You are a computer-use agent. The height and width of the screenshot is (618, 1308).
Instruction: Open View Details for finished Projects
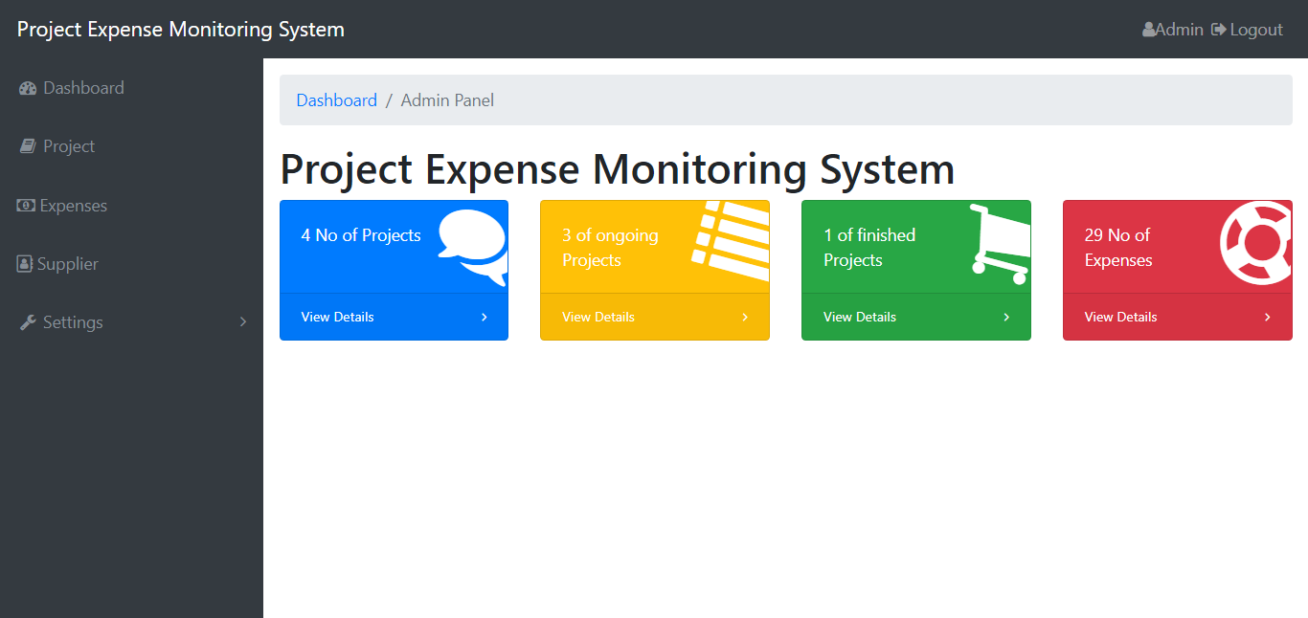point(859,316)
